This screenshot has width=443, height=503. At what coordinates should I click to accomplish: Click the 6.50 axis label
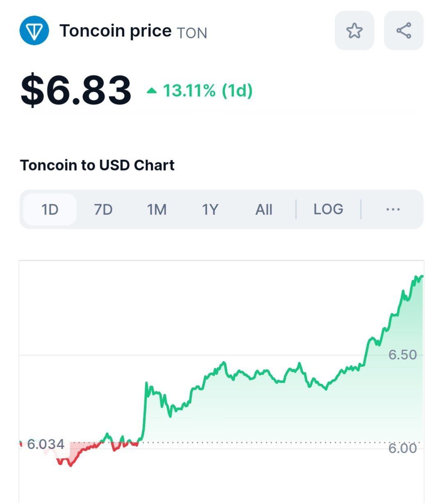tap(402, 355)
